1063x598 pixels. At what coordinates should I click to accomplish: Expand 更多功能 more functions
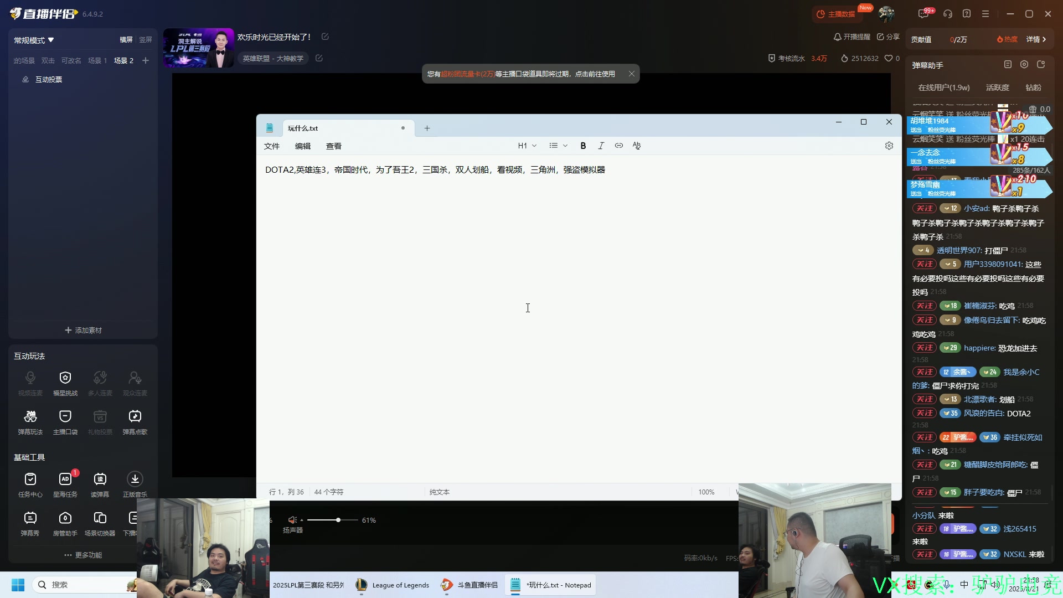pos(83,555)
